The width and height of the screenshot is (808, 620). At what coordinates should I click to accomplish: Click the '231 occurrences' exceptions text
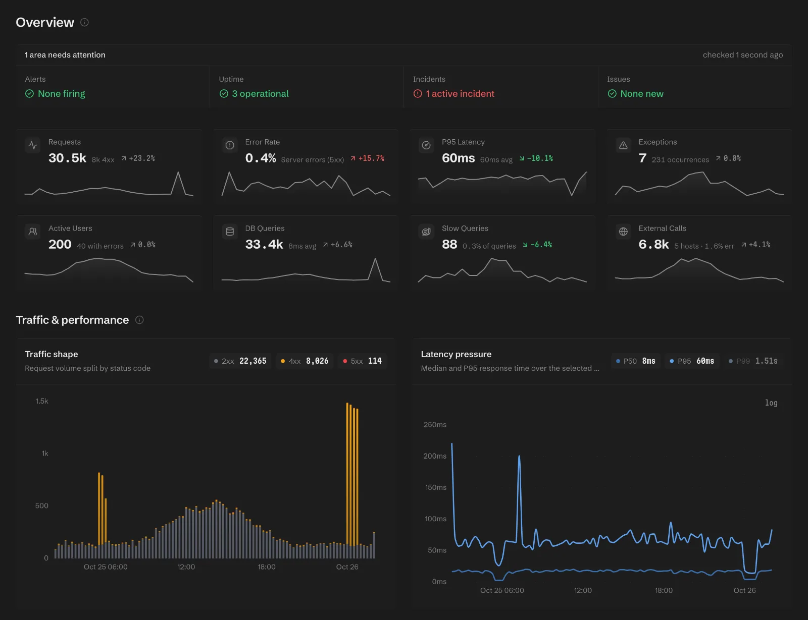[x=680, y=159]
